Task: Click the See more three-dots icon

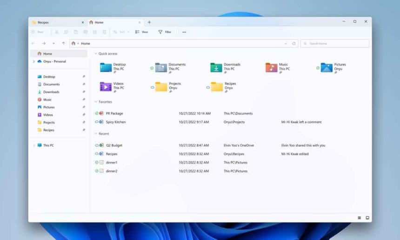Action: 184,32
